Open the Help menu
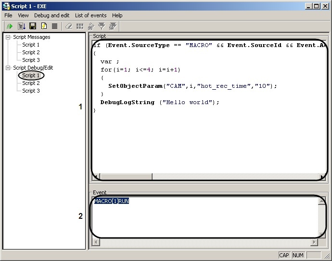 coord(117,15)
